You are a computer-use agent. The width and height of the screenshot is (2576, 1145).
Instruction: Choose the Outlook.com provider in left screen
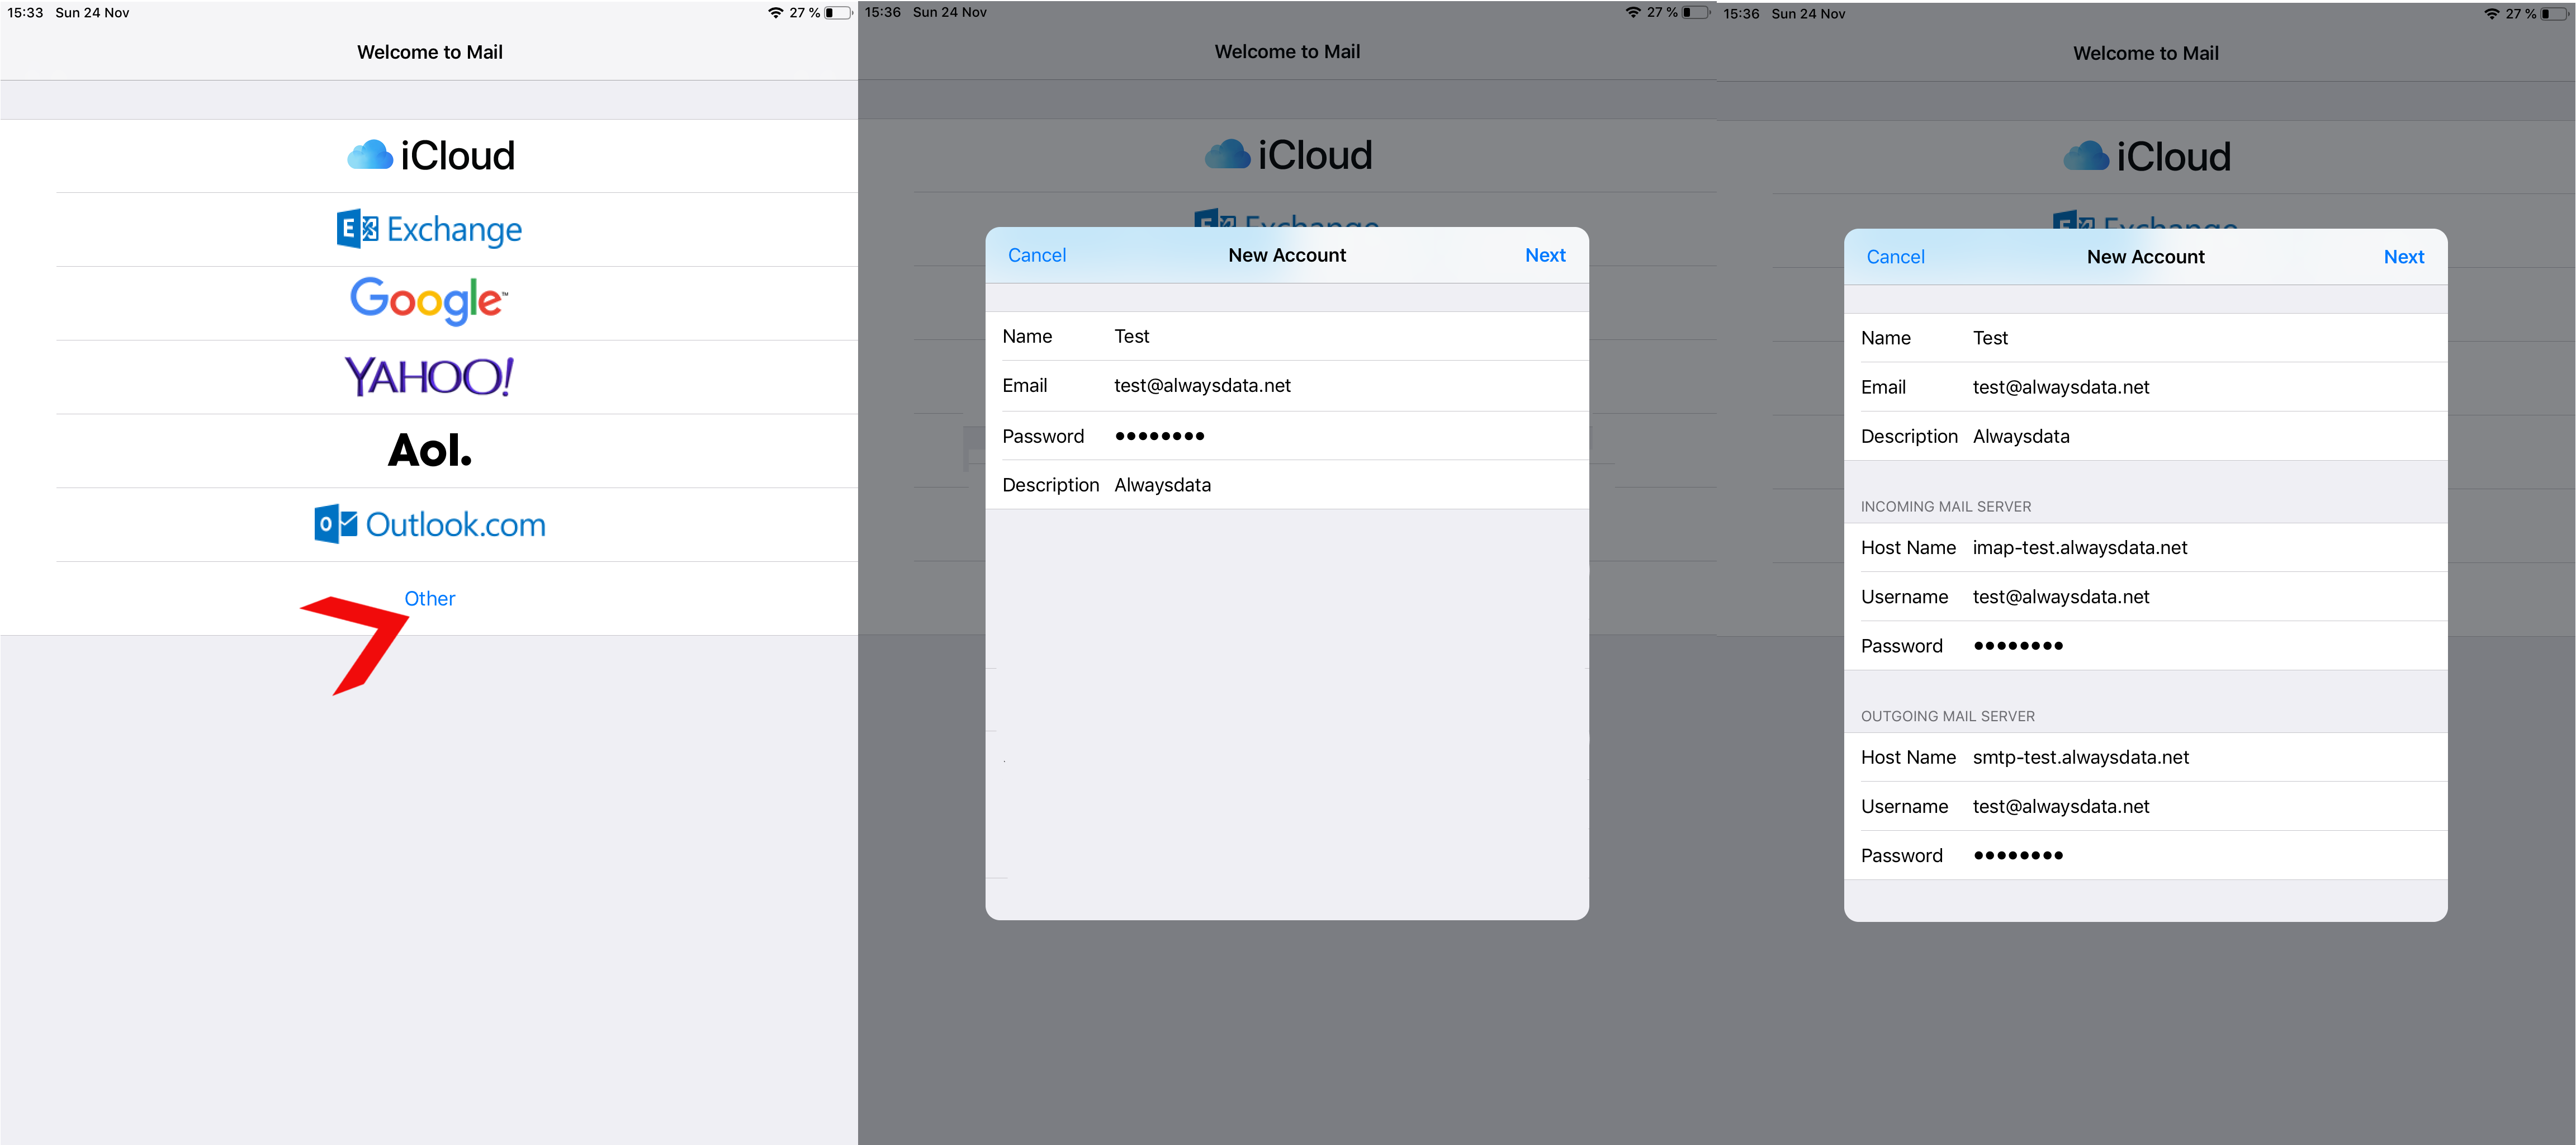[430, 524]
